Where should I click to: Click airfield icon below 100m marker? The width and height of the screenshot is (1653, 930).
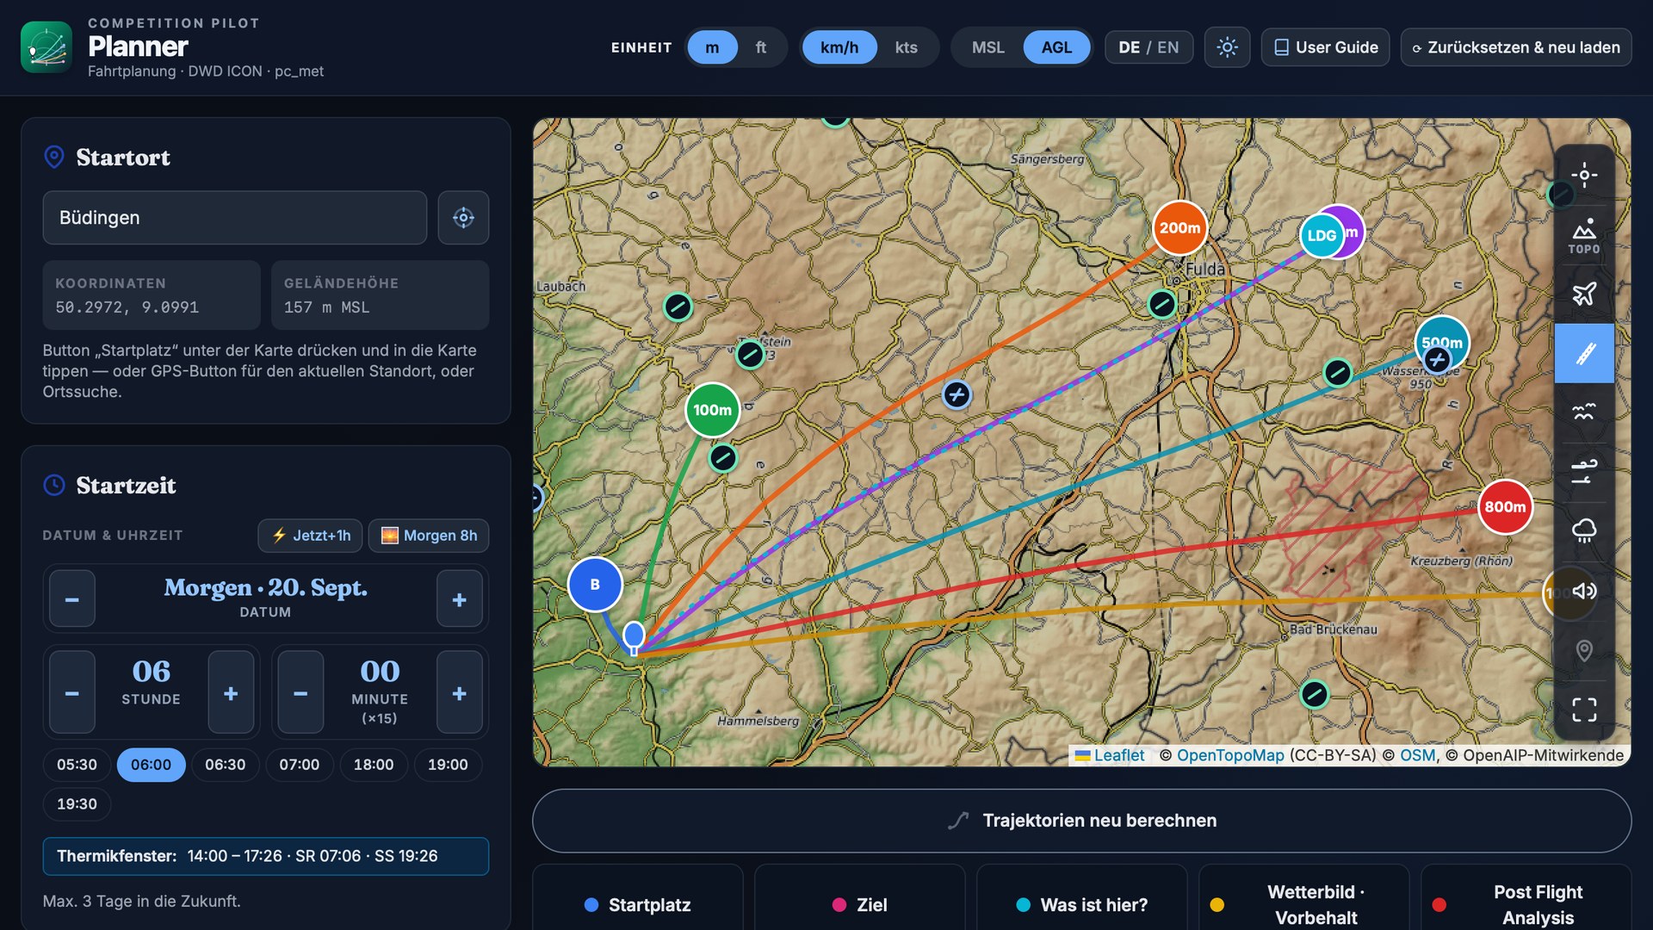723,458
